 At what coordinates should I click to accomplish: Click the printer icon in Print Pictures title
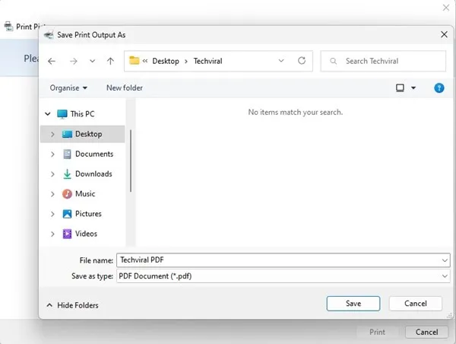[x=8, y=26]
